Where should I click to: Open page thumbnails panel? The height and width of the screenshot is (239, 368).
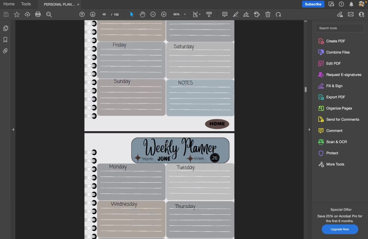6,28
